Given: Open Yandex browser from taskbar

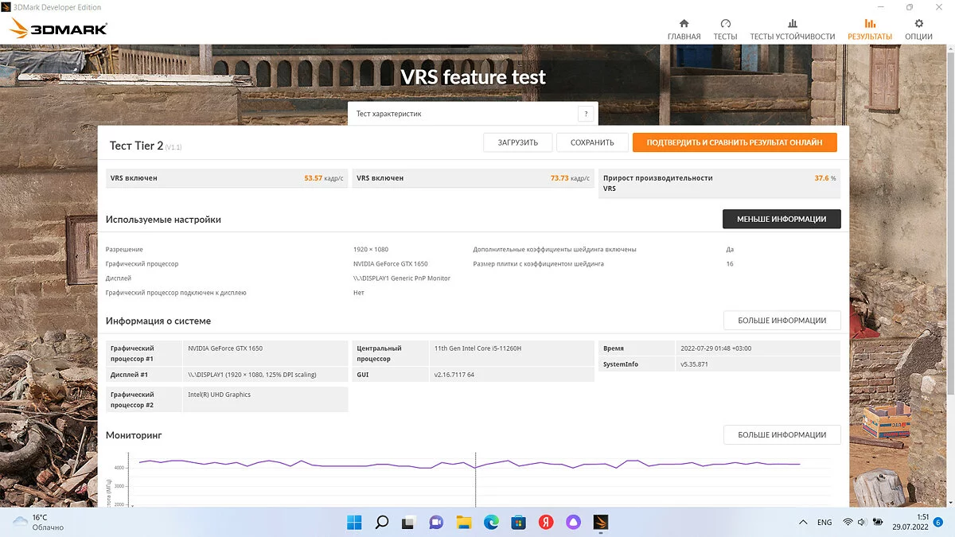Looking at the screenshot, I should coord(546,522).
